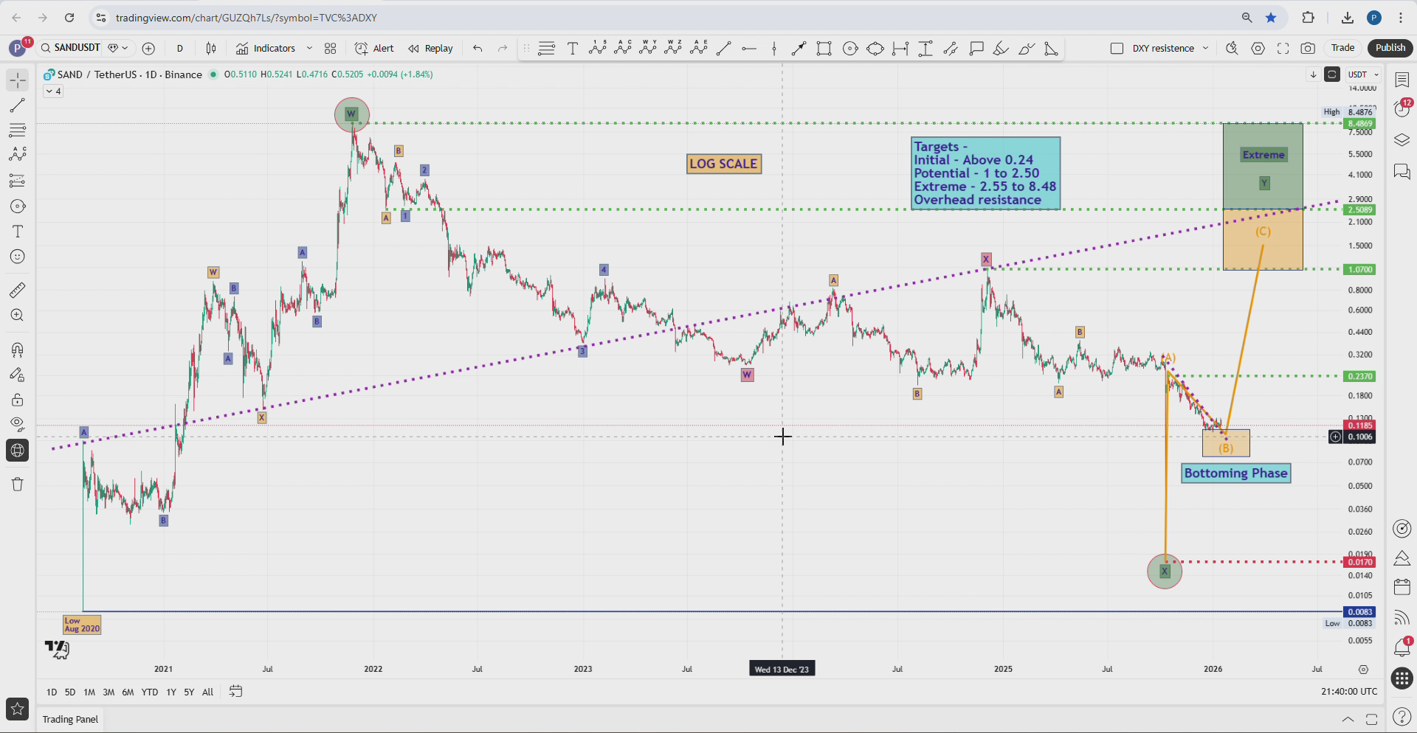Select the Zoom-in tool on the left sidebar
The width and height of the screenshot is (1417, 733).
(x=16, y=315)
